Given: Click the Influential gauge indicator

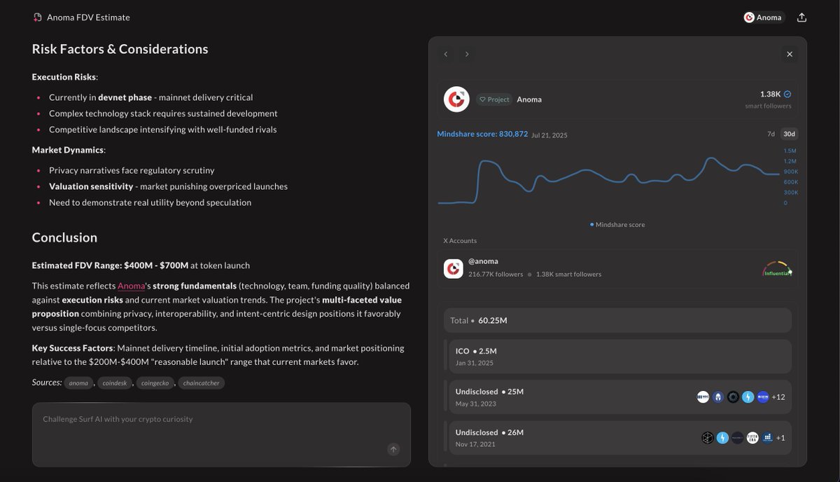Looking at the screenshot, I should [x=778, y=269].
